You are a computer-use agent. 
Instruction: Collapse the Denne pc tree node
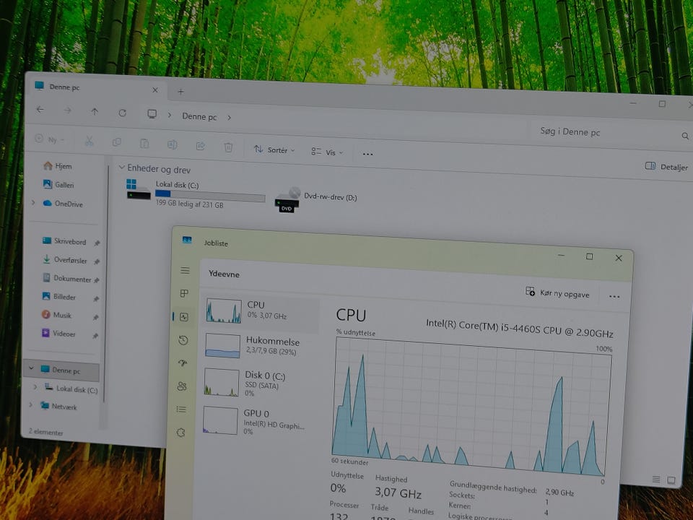[x=31, y=368]
